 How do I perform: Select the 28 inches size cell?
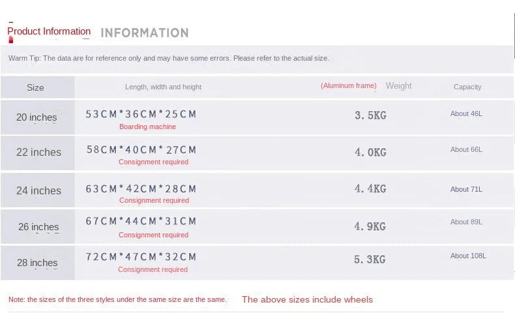37,263
